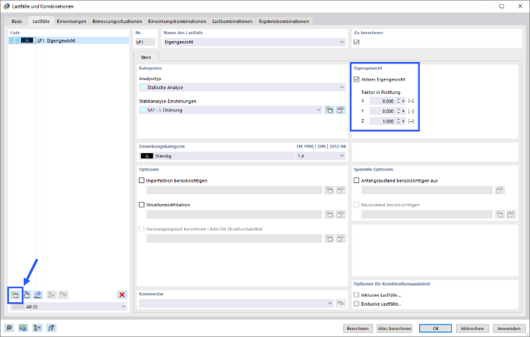Click edit icon in Verzweigungslast row

click(x=340, y=239)
